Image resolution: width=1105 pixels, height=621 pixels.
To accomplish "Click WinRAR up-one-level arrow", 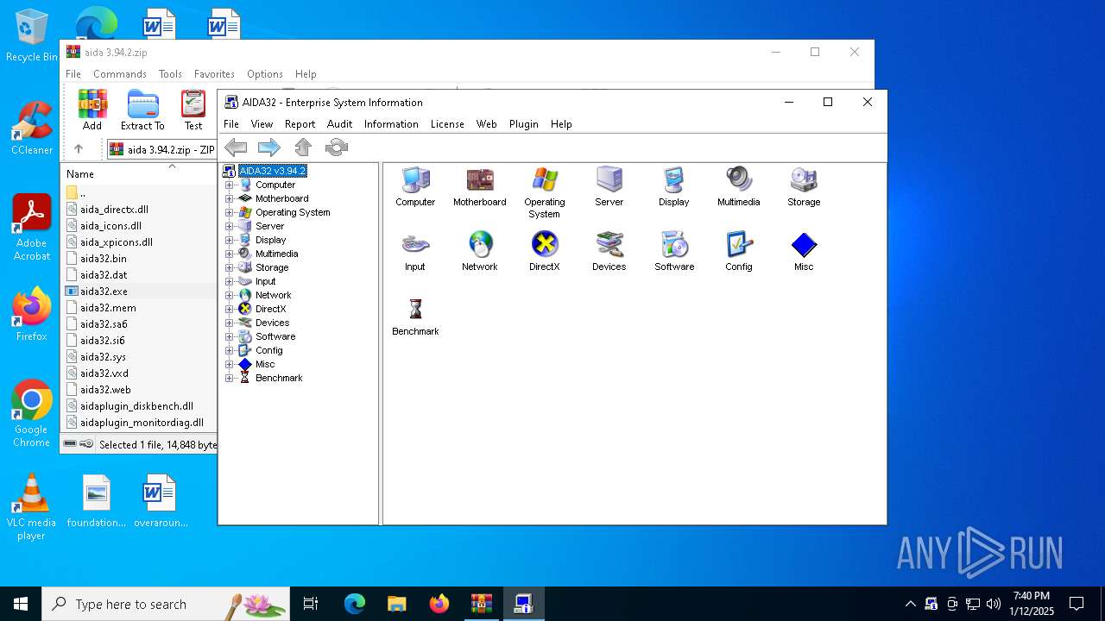I will (79, 149).
